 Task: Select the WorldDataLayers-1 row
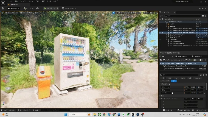point(176,41)
